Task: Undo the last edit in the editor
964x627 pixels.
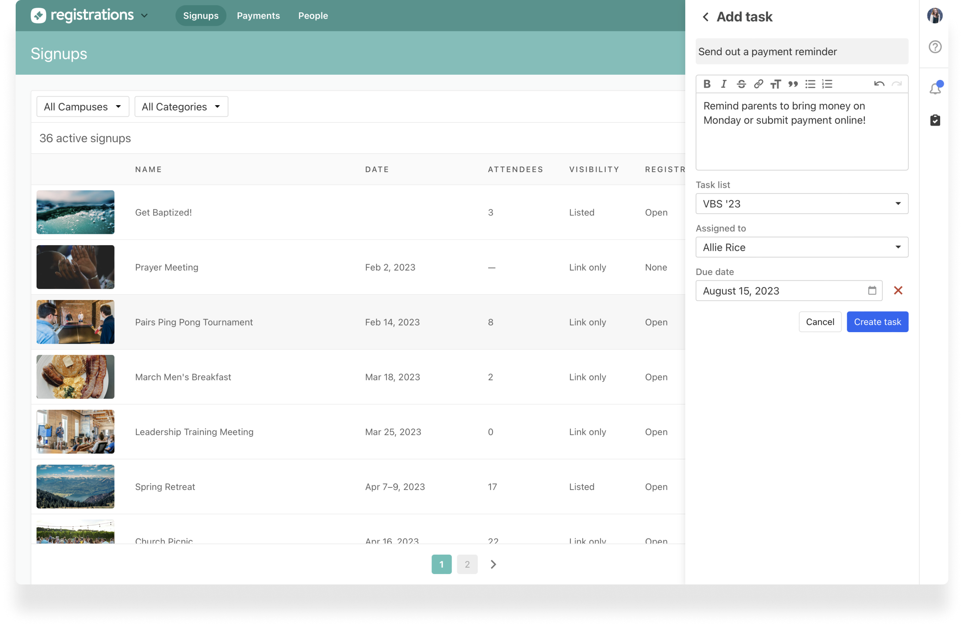Action: tap(879, 84)
